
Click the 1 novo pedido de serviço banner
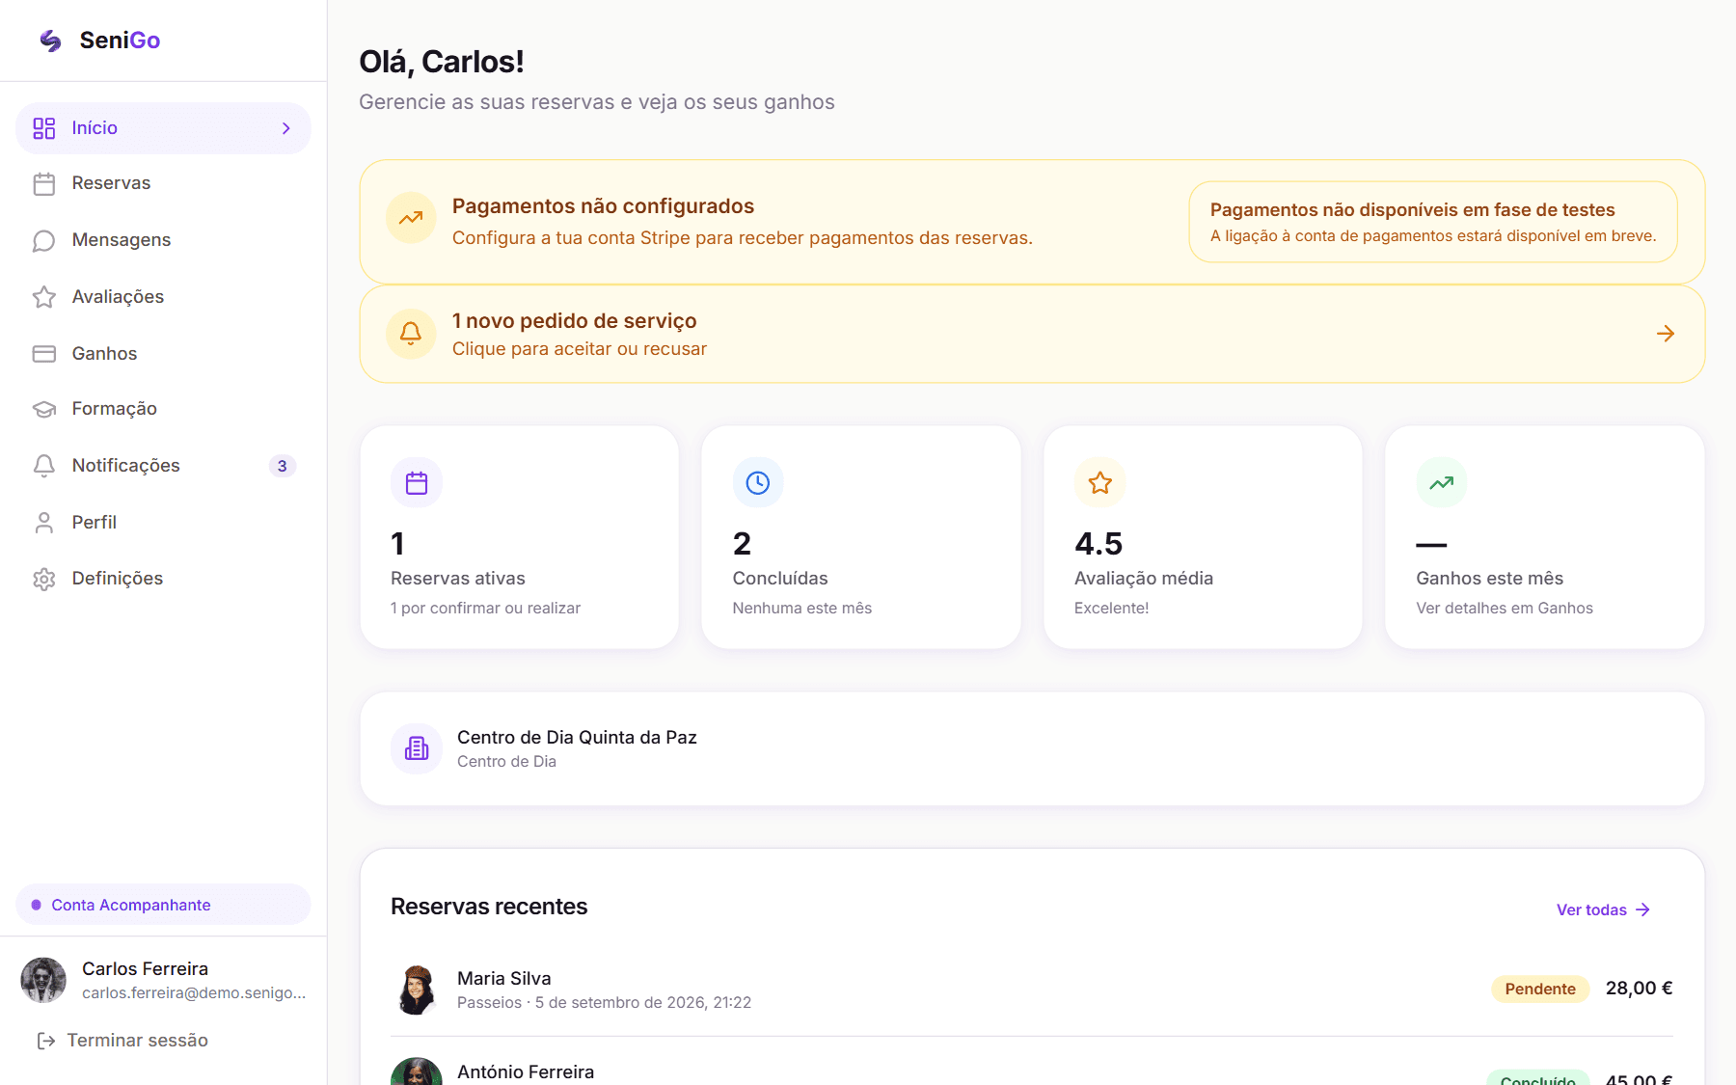click(x=1032, y=334)
